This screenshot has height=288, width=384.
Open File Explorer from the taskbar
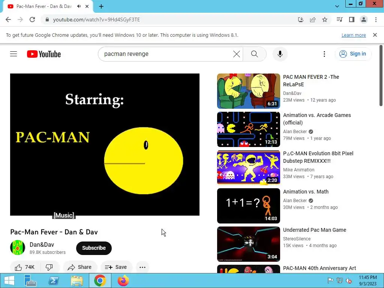pos(77,280)
